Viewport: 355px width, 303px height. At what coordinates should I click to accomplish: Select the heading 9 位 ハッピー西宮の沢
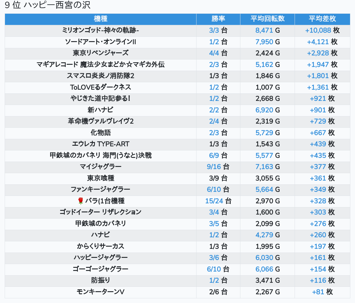pos(48,5)
